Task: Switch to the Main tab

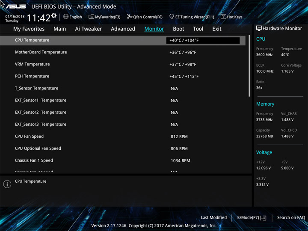Action: [60, 29]
